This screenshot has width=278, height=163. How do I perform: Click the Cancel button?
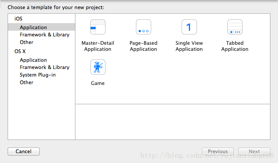click(x=24, y=151)
